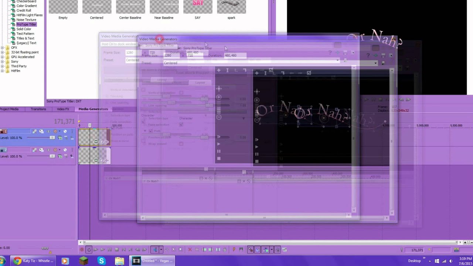The height and width of the screenshot is (266, 473).
Task: Expand the GPU Accelerated folder
Action: click(3, 57)
